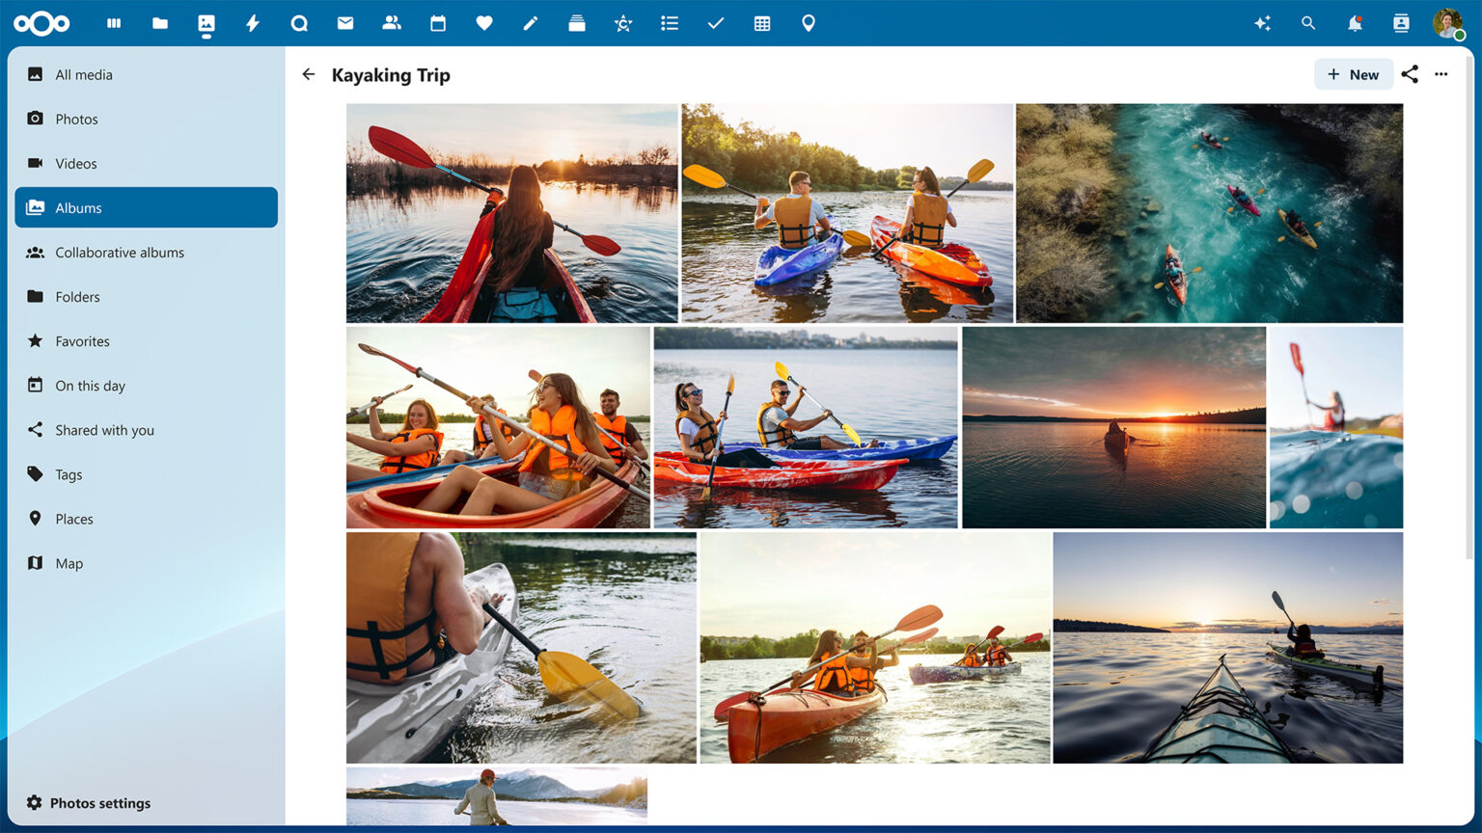
Task: Open unified search via the magnifier icon
Action: click(x=1308, y=23)
